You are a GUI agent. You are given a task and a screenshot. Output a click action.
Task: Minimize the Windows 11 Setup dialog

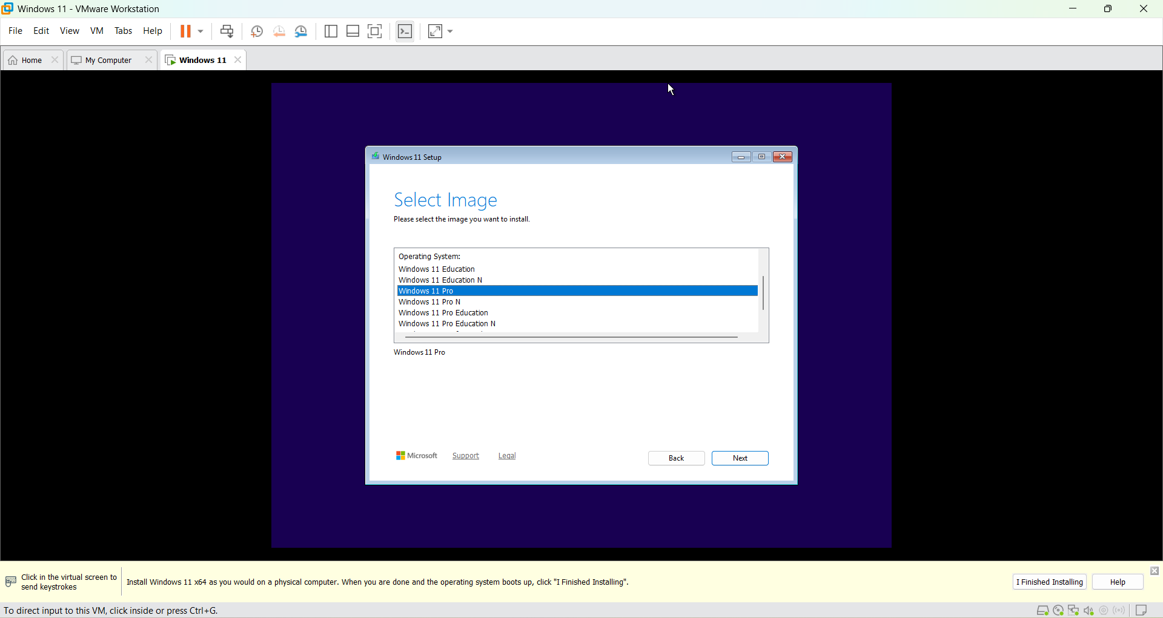(x=741, y=157)
